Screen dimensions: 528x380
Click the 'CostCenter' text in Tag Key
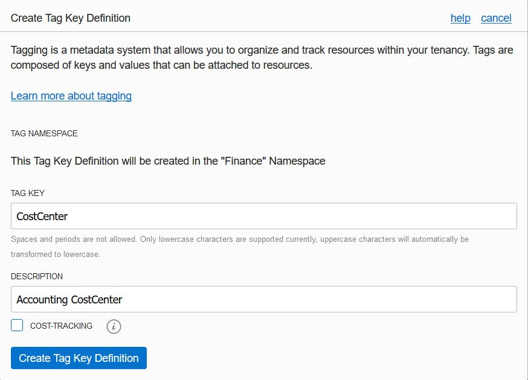point(42,216)
